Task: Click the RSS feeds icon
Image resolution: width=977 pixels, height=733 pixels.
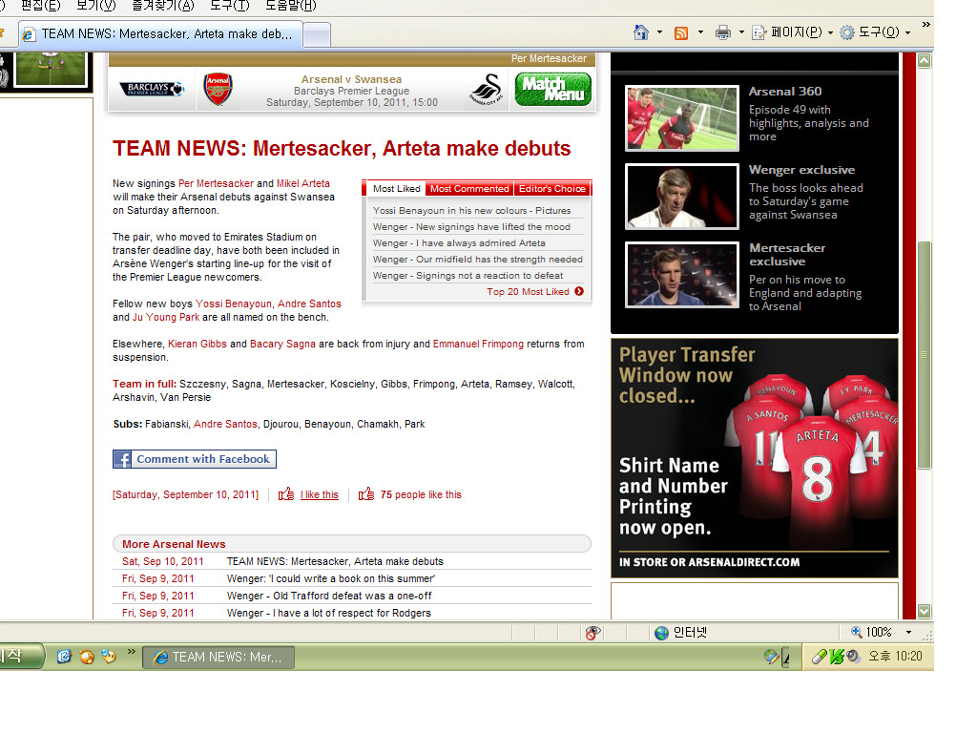Action: 681,33
